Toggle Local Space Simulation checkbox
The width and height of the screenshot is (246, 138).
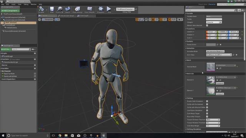pos(207,110)
